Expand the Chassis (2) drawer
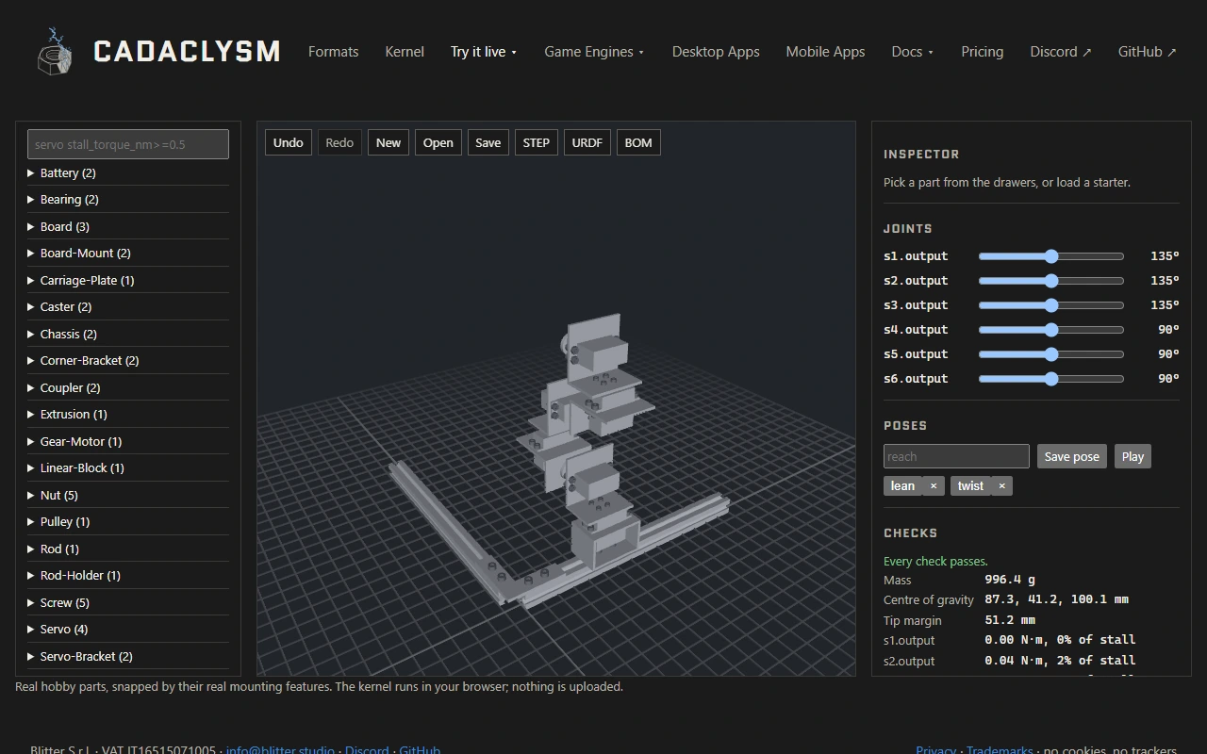The image size is (1207, 754). (128, 335)
